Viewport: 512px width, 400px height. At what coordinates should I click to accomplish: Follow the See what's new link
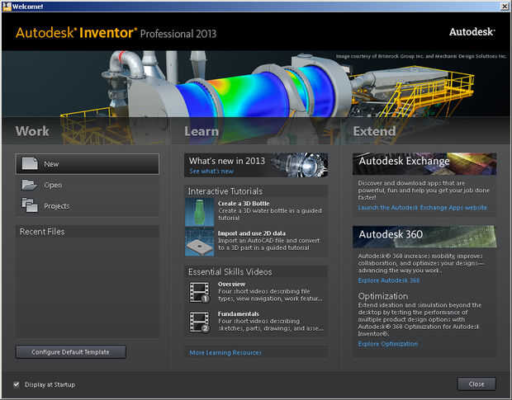tap(211, 172)
